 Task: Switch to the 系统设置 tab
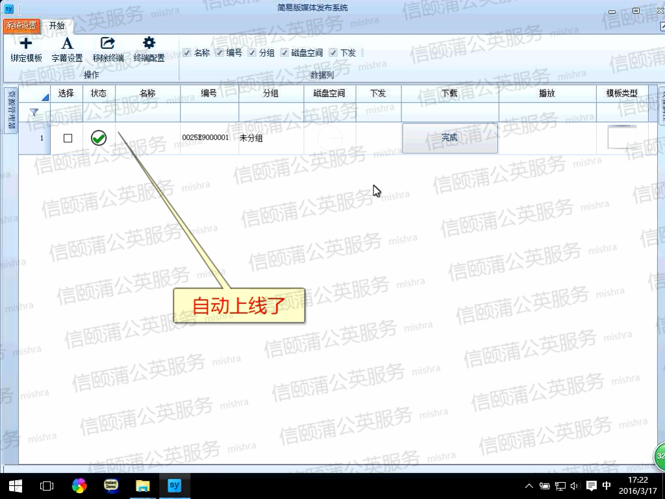pos(21,26)
